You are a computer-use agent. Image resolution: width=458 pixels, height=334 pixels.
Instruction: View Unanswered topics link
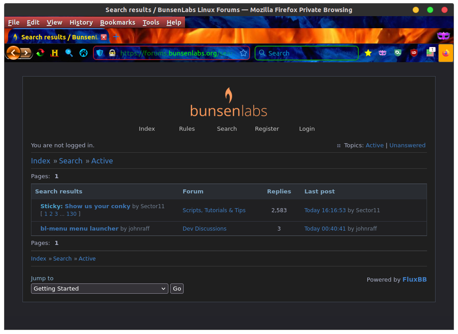407,146
